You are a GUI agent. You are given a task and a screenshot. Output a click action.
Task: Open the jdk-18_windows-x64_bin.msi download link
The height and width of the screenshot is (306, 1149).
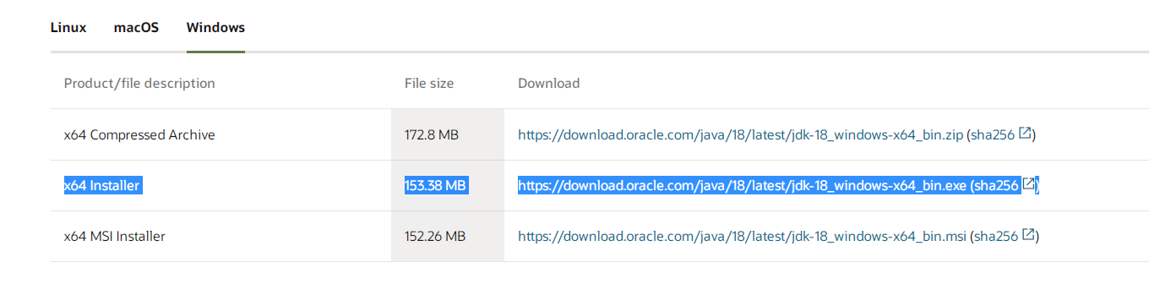(x=742, y=236)
